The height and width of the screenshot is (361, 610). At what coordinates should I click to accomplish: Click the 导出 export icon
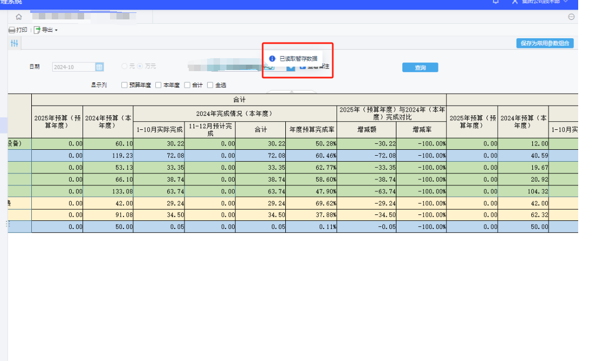pyautogui.click(x=37, y=30)
